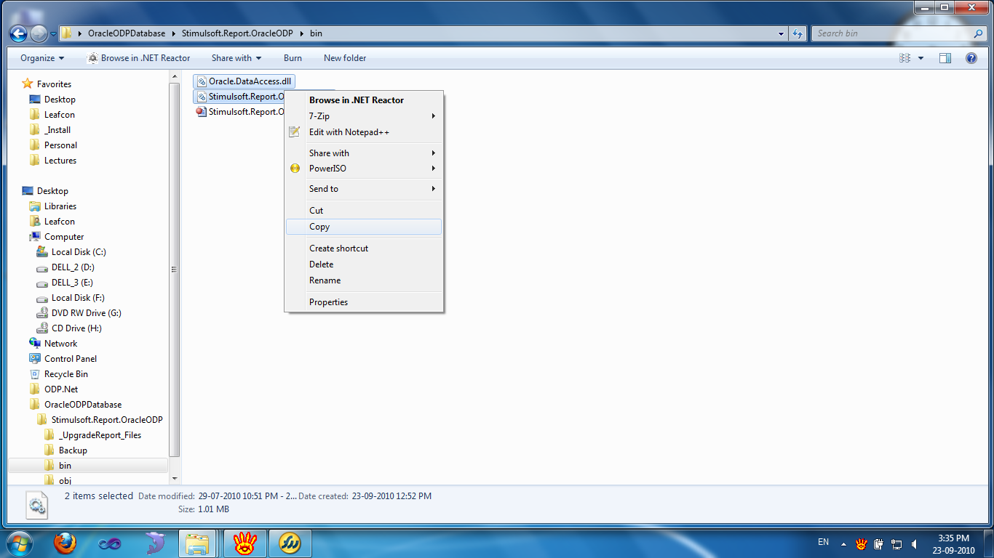Select Local Disk (C:) in tree
This screenshot has width=994, height=558.
79,252
